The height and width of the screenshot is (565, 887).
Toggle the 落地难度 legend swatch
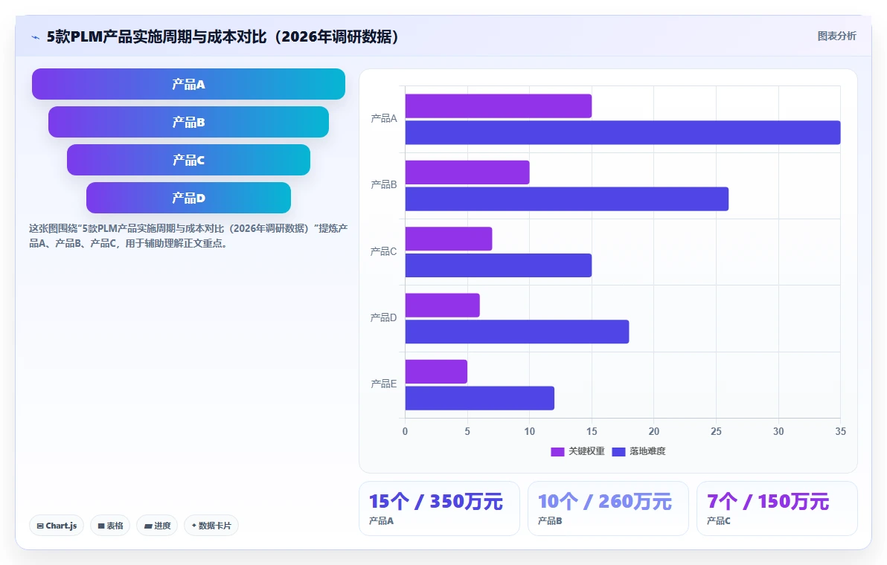pyautogui.click(x=618, y=451)
